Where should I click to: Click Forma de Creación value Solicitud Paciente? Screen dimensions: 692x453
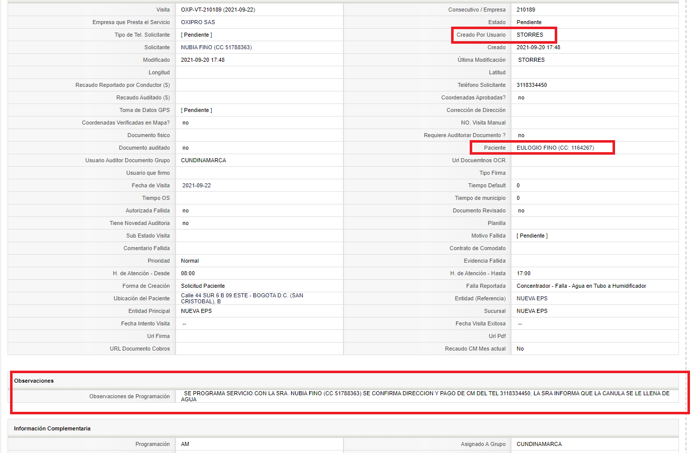click(x=203, y=286)
